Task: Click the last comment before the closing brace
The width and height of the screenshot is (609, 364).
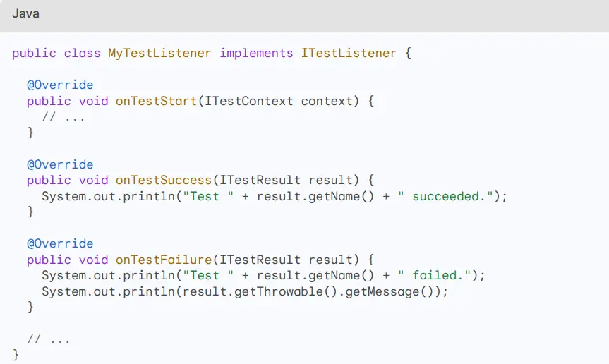Action: (x=49, y=339)
